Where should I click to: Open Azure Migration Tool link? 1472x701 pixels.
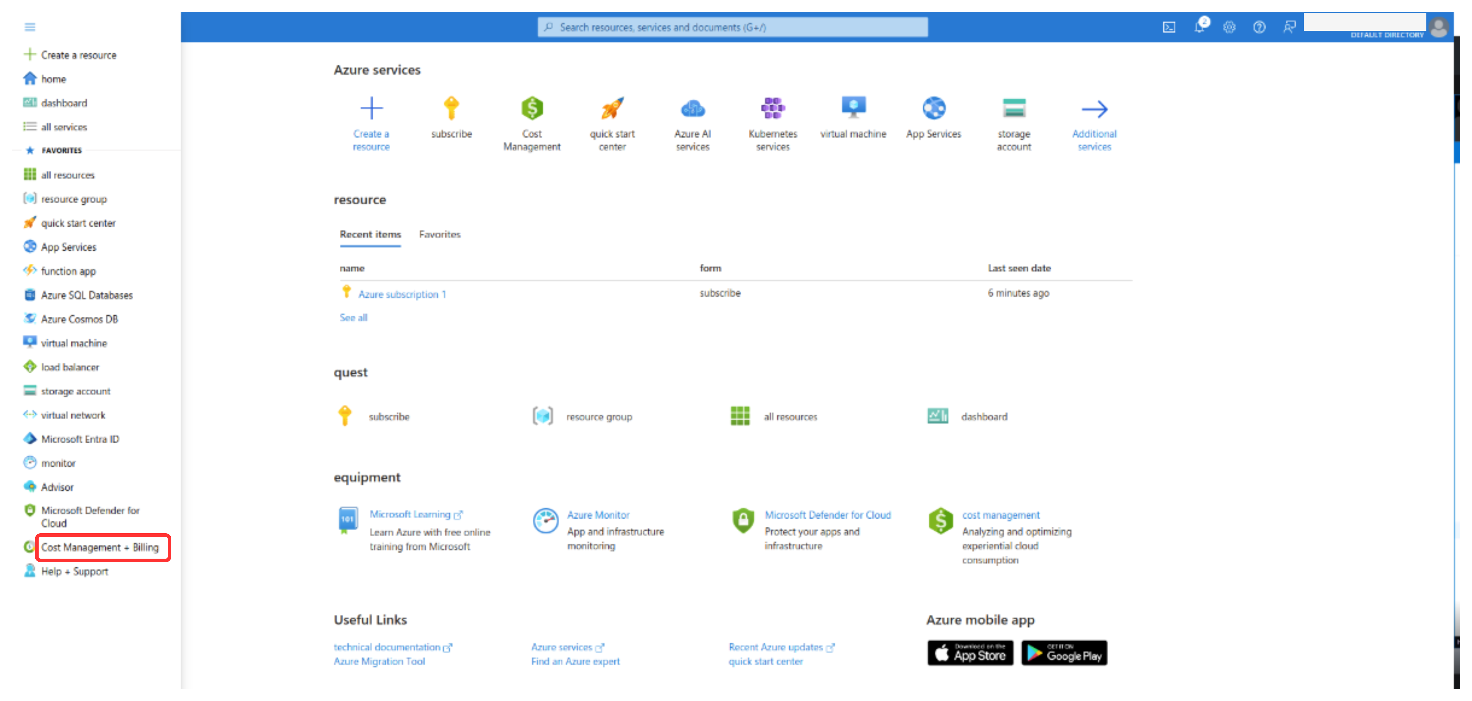(x=379, y=661)
